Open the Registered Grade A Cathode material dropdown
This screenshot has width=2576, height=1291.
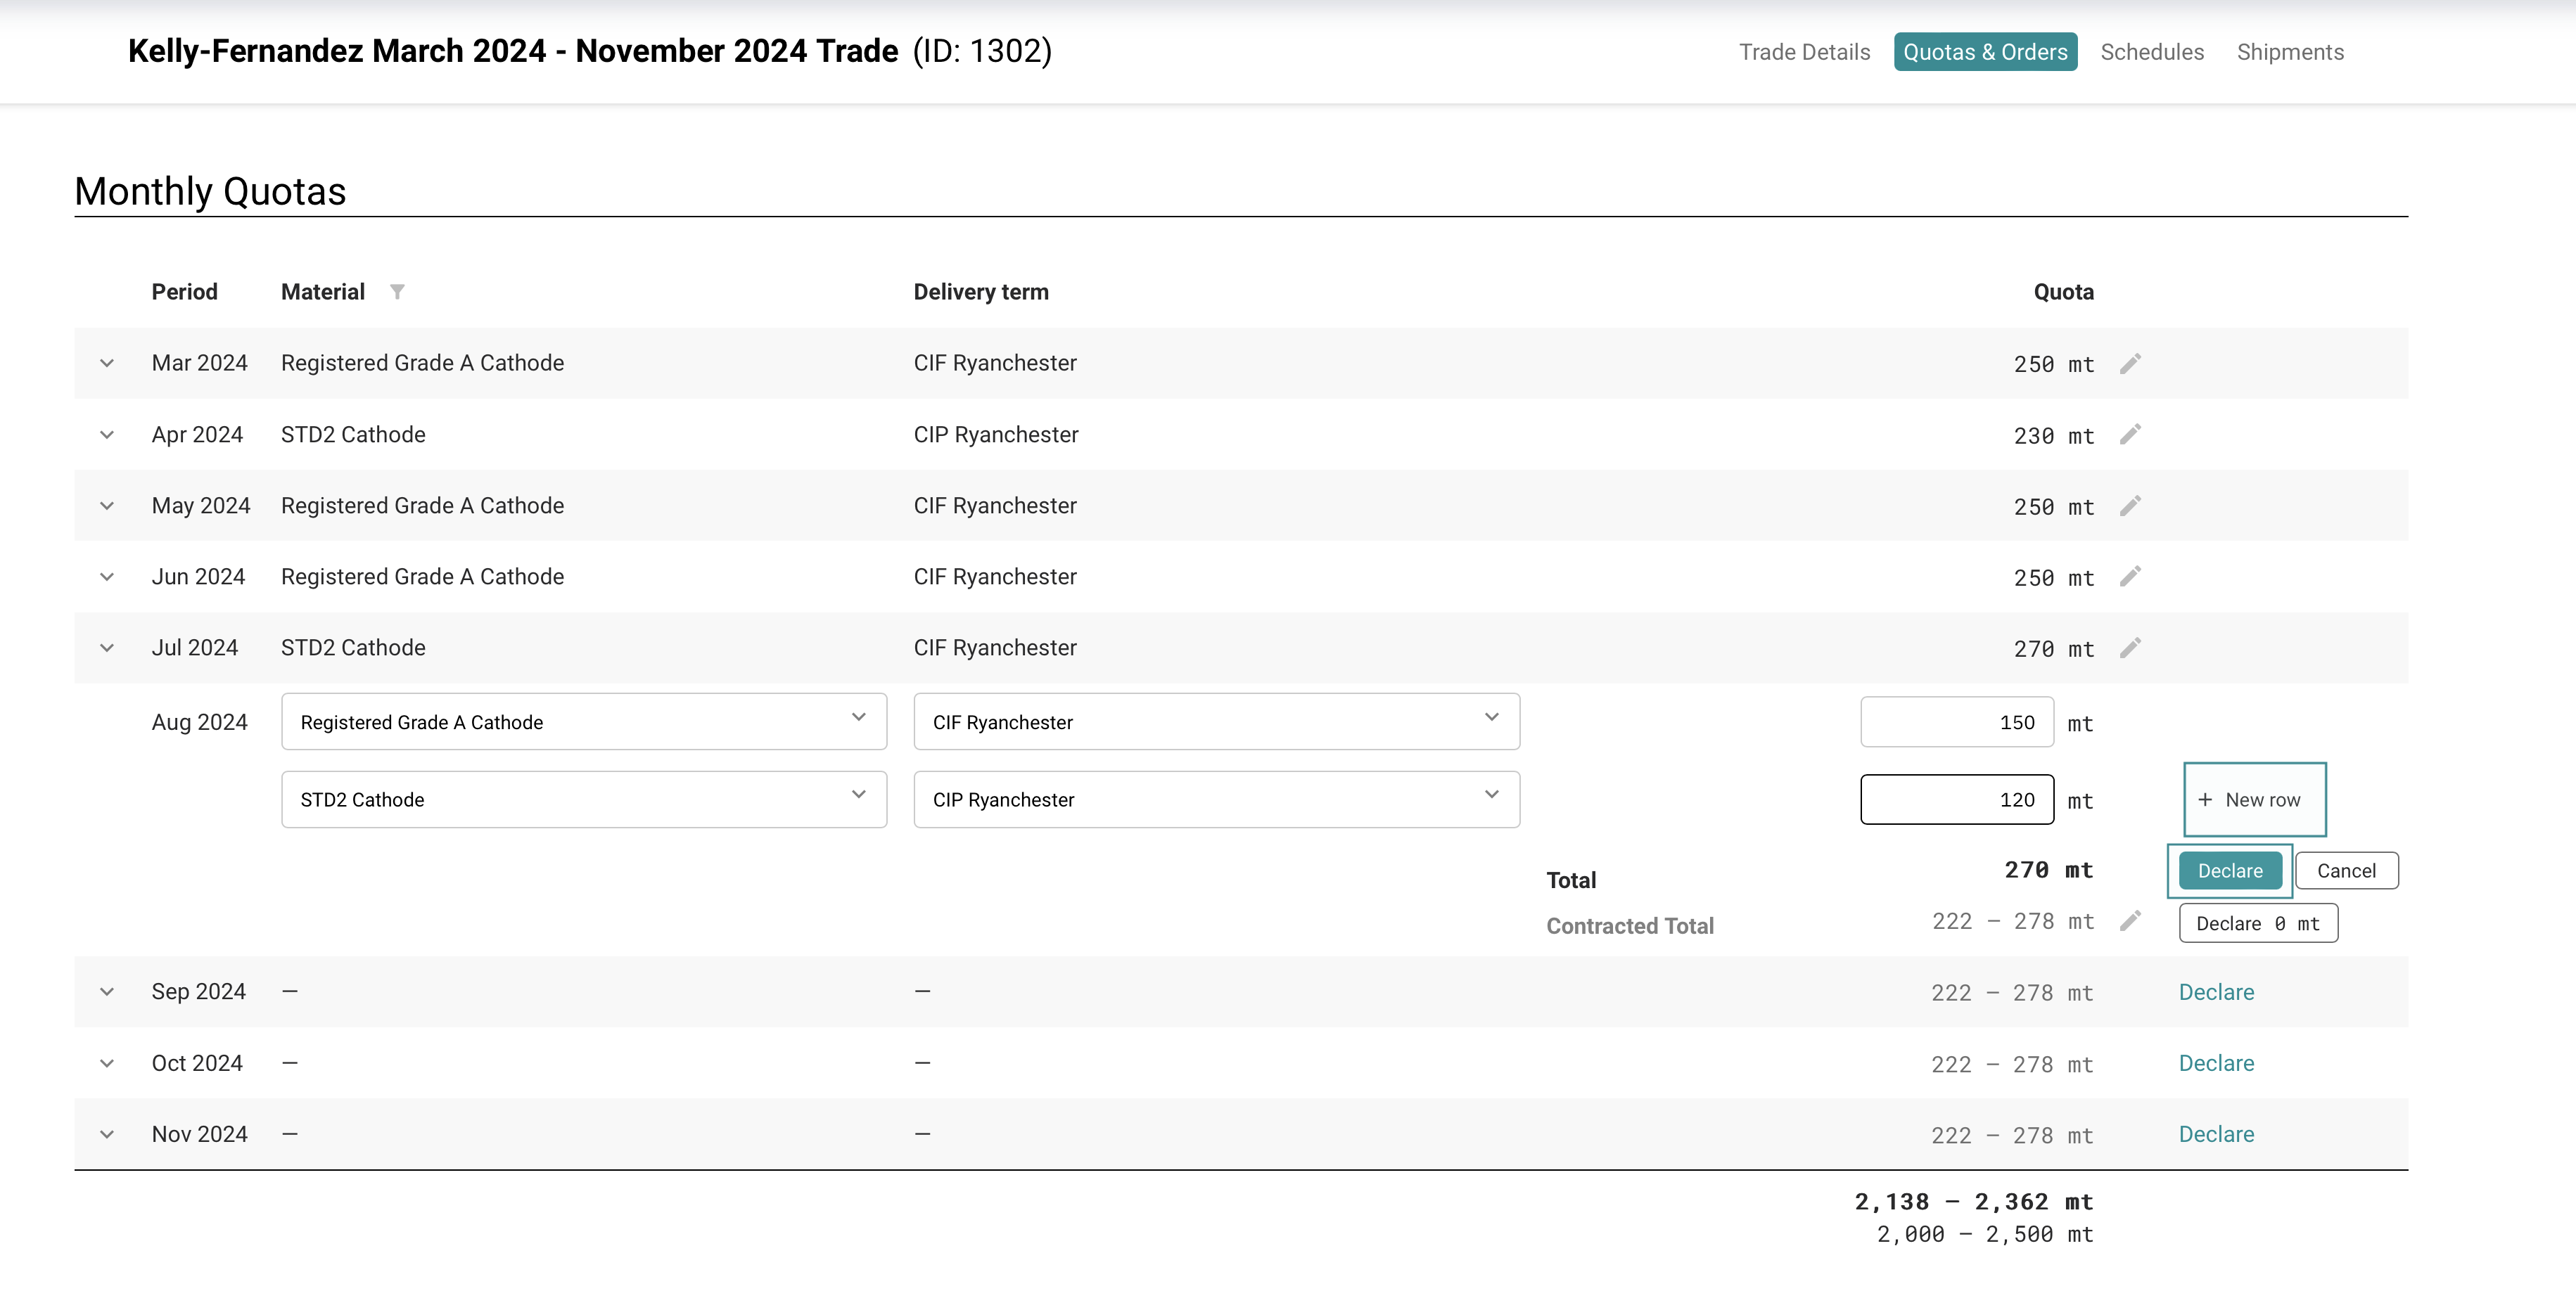(583, 721)
